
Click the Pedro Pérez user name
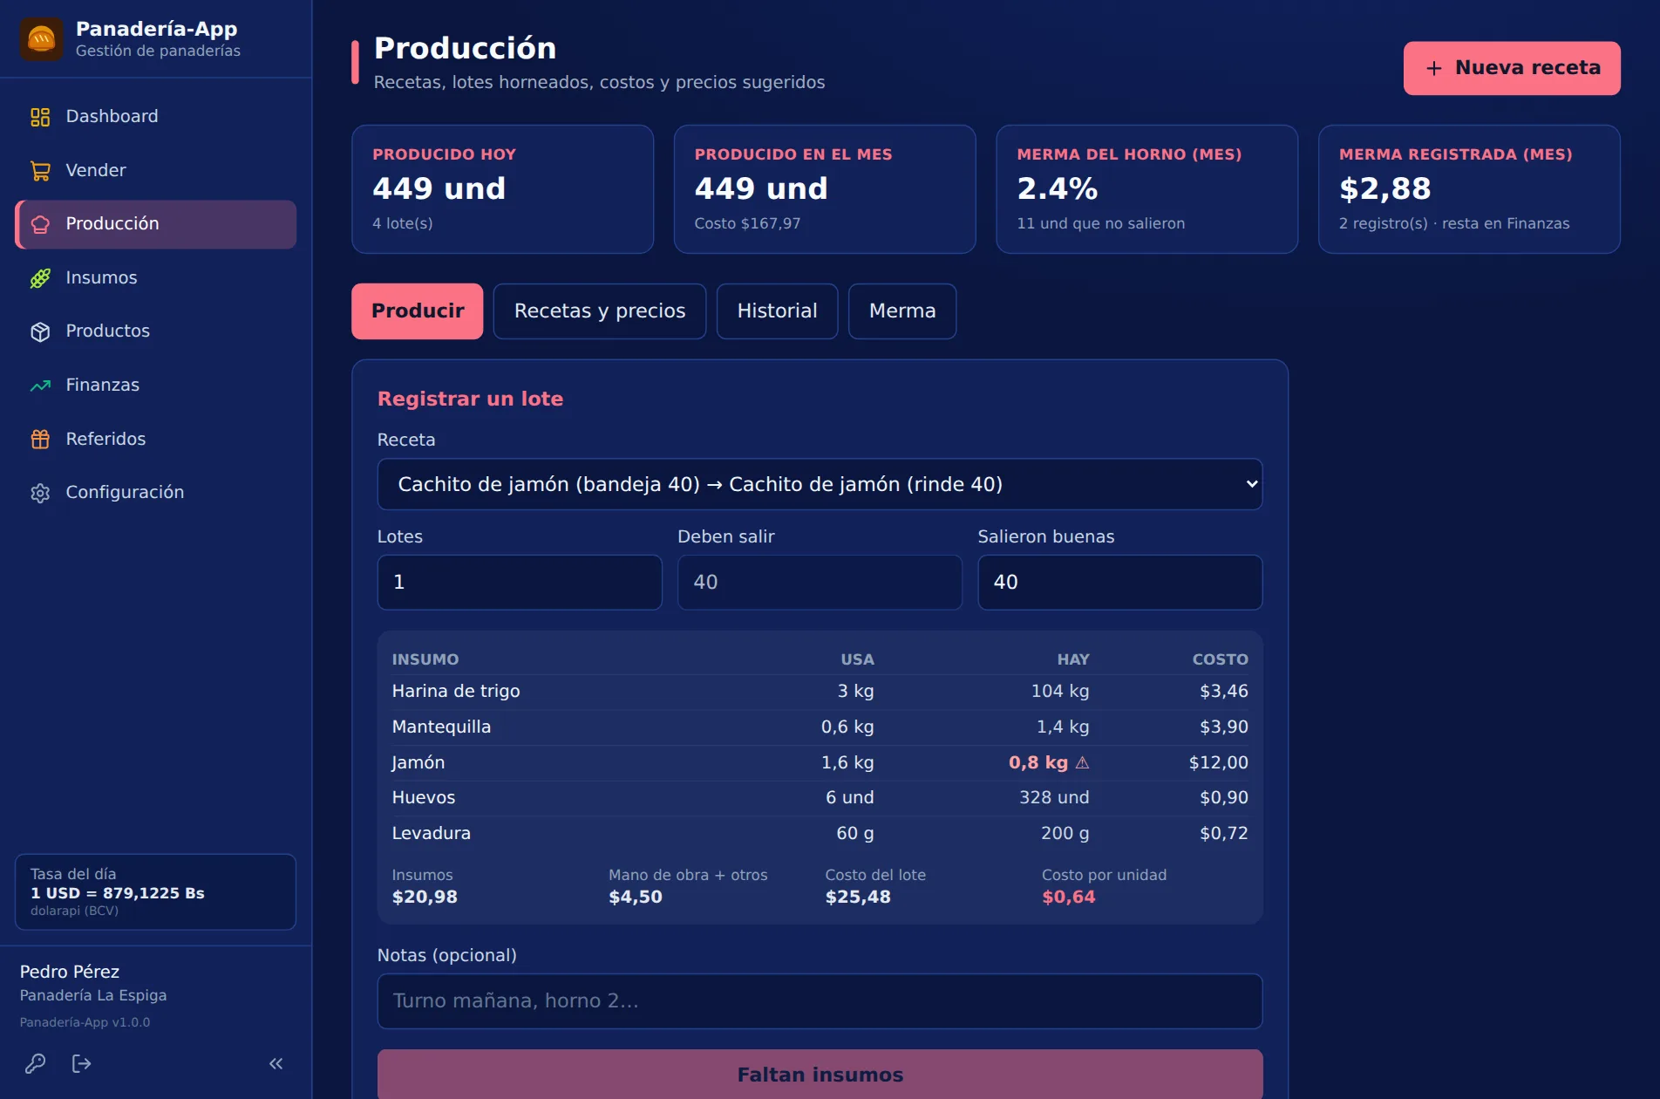(x=70, y=972)
